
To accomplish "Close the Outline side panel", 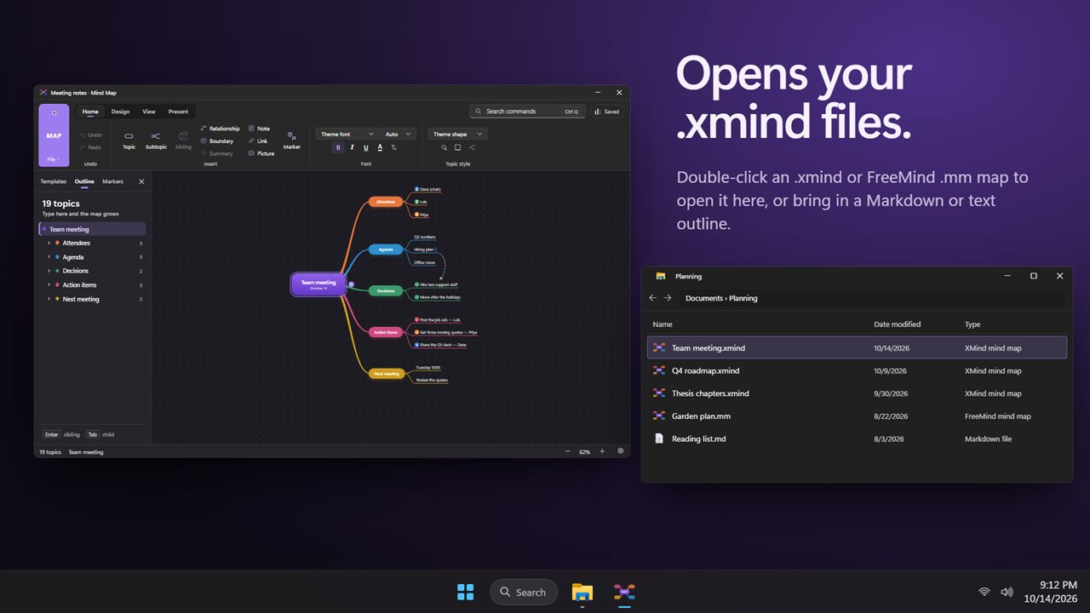I will coord(141,181).
